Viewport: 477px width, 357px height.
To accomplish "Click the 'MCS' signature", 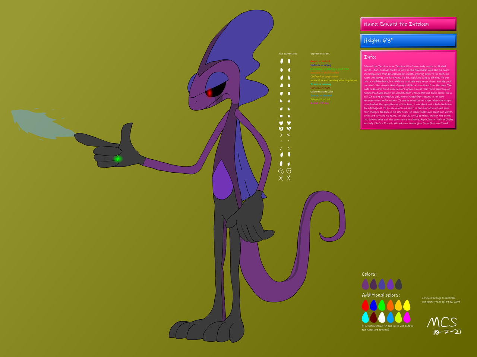I will click(x=442, y=322).
